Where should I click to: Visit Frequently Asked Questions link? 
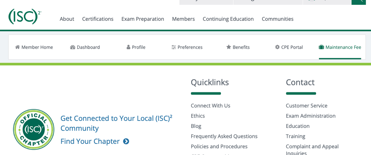[224, 136]
